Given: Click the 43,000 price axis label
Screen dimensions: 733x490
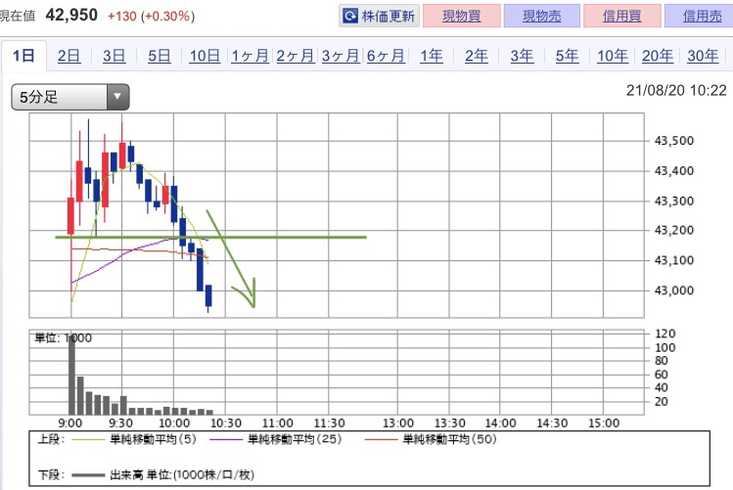Looking at the screenshot, I should point(674,290).
